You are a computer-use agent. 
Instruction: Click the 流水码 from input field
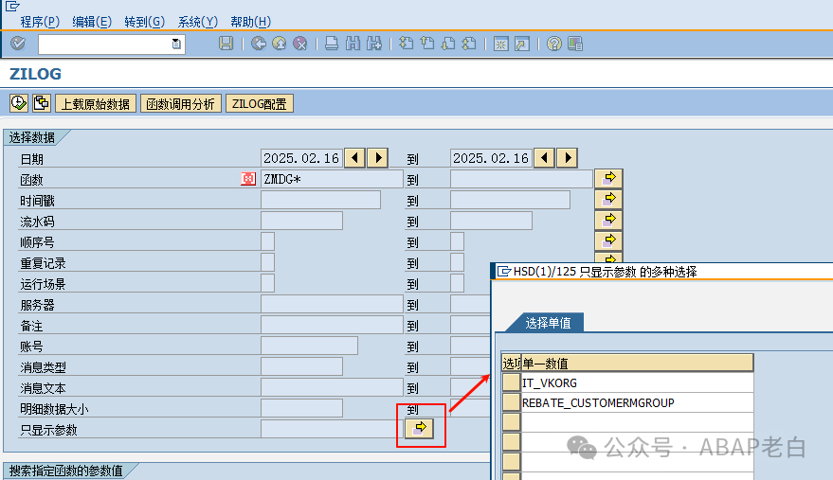pyautogui.click(x=301, y=221)
